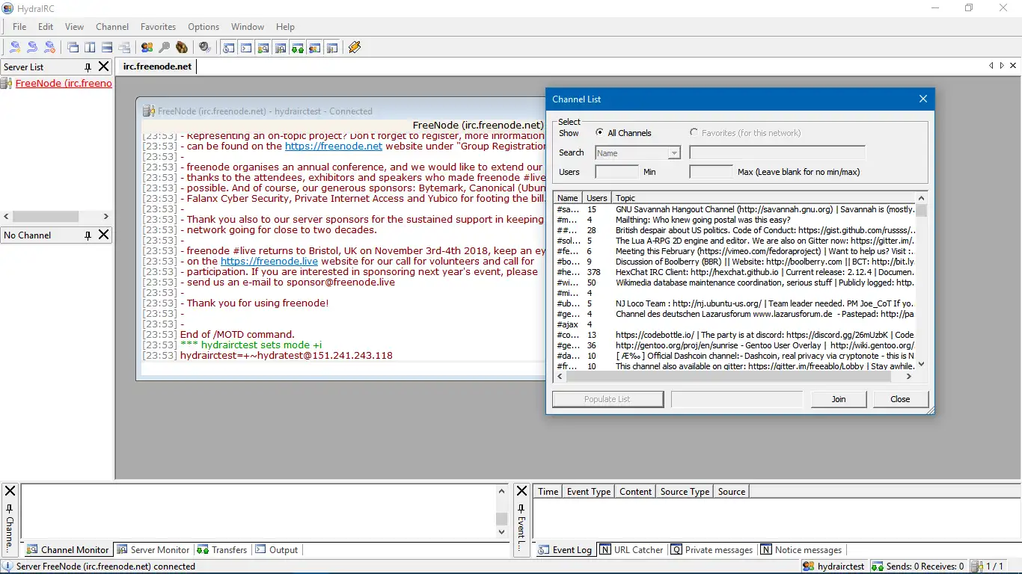Click the brown bag toolbar icon
Image resolution: width=1022 pixels, height=574 pixels.
(x=182, y=47)
